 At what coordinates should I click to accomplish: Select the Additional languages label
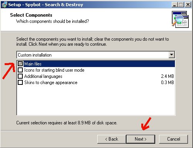(x=43, y=76)
